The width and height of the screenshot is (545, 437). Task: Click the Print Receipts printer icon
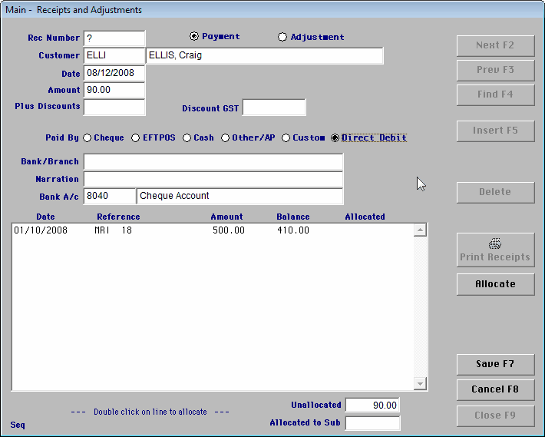495,243
